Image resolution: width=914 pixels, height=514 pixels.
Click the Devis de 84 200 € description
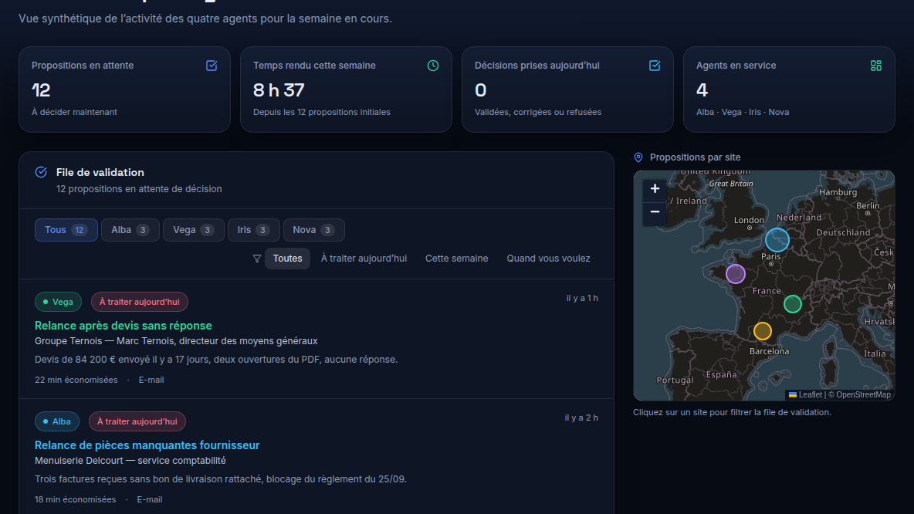coord(216,360)
